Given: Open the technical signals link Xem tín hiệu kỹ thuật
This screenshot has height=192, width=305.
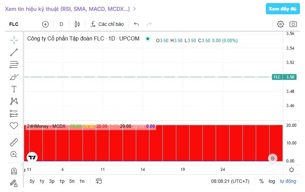Looking at the screenshot, I should 67,9.
